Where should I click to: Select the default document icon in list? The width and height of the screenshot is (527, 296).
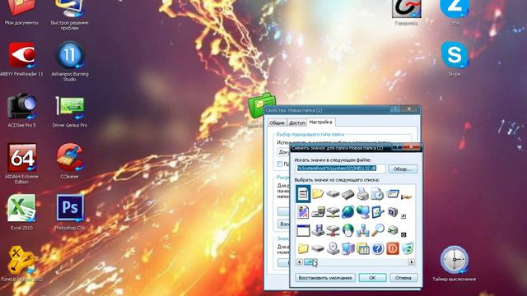[303, 194]
